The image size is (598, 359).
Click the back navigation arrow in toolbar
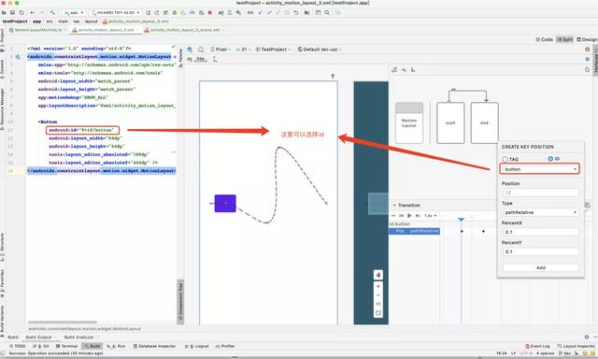[33, 12]
